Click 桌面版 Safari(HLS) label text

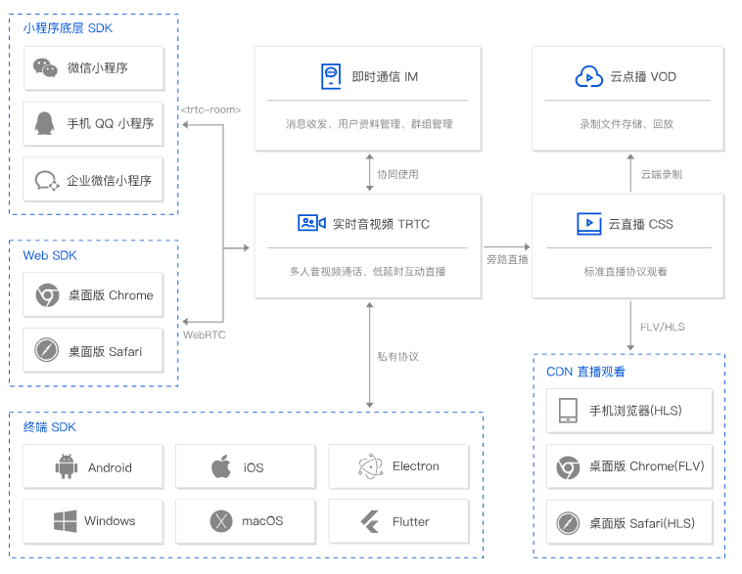click(x=642, y=523)
